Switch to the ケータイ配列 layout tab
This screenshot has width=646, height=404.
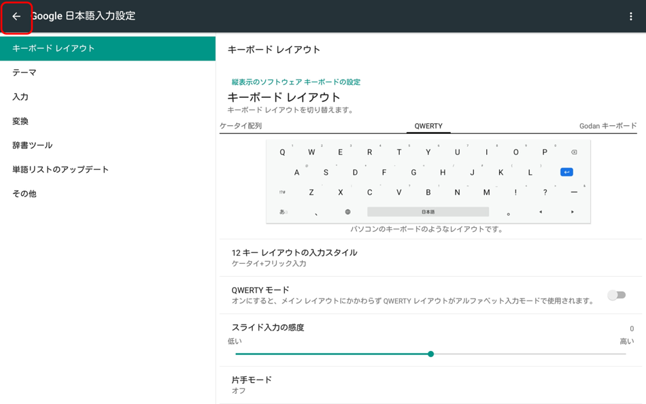[241, 126]
